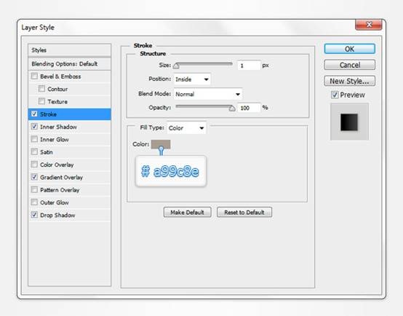Close the Layer Style dialog
This screenshot has height=316, width=403.
click(x=369, y=25)
